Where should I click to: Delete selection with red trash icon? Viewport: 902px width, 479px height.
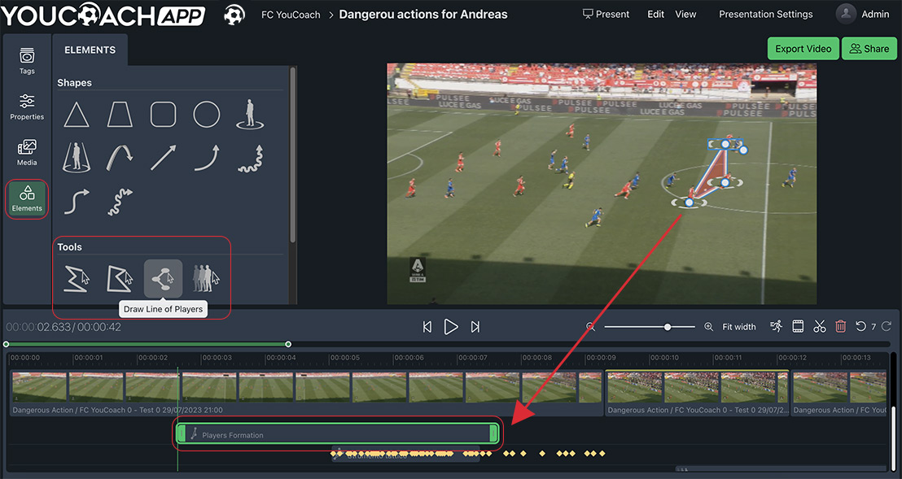pyautogui.click(x=840, y=326)
